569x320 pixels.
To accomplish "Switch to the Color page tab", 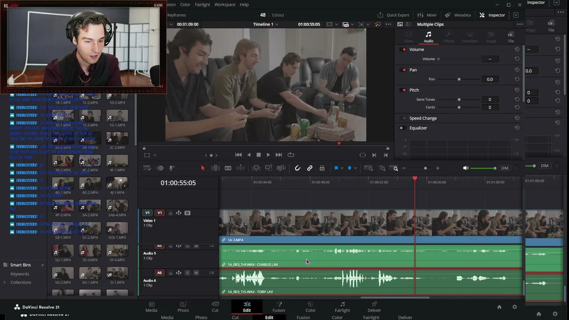I will click(311, 307).
